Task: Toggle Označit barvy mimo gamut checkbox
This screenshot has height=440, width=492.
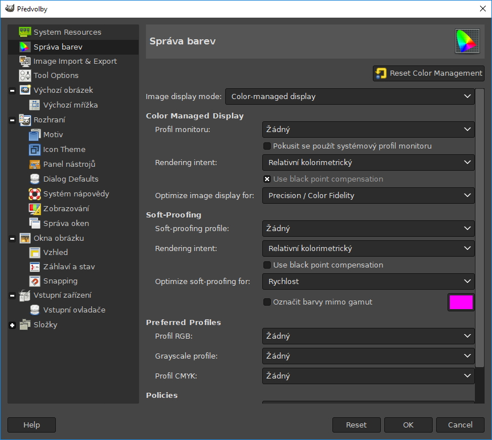Action: [267, 302]
